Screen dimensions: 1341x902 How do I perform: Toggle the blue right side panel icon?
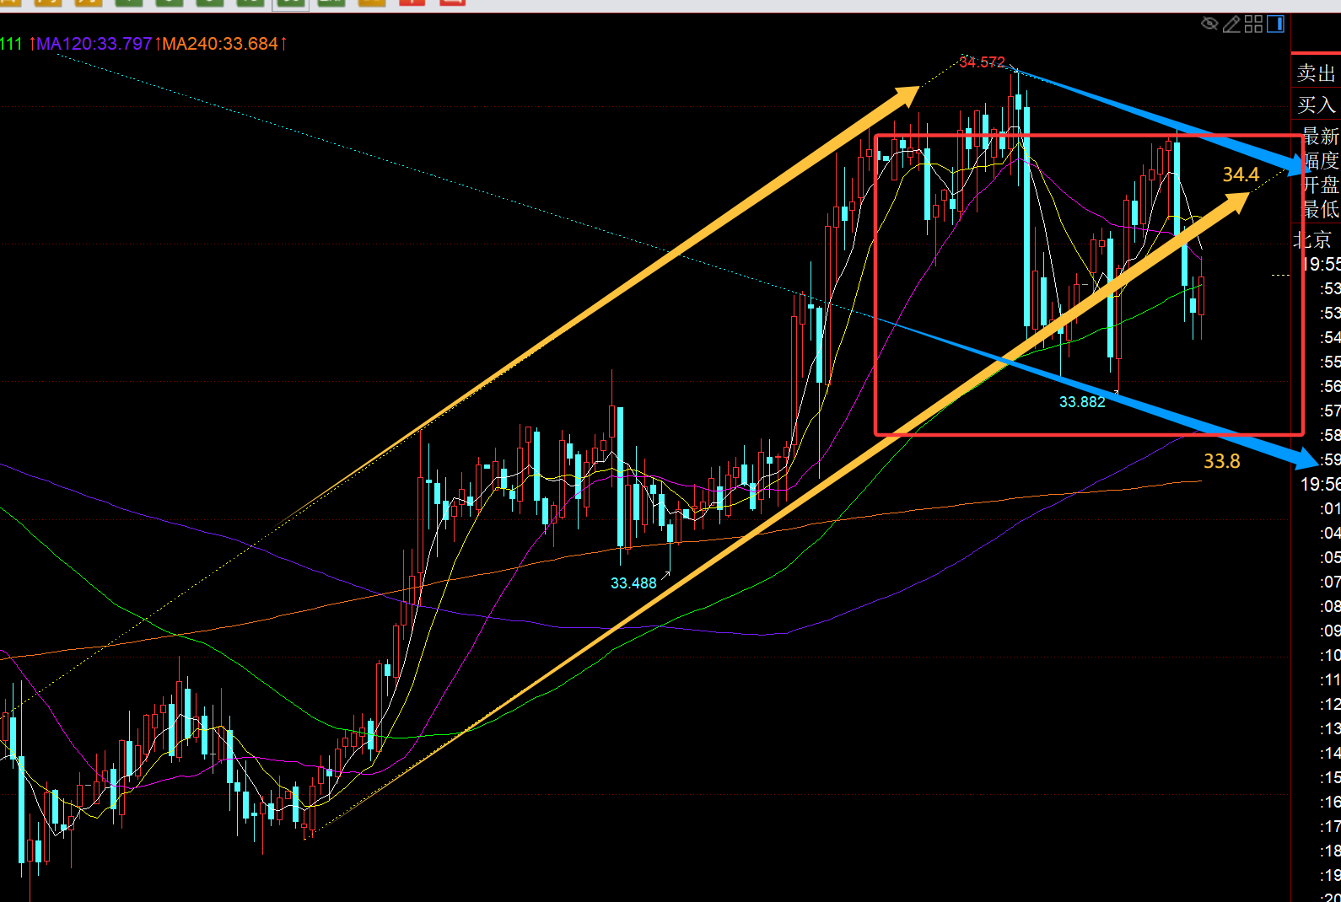pyautogui.click(x=1275, y=24)
